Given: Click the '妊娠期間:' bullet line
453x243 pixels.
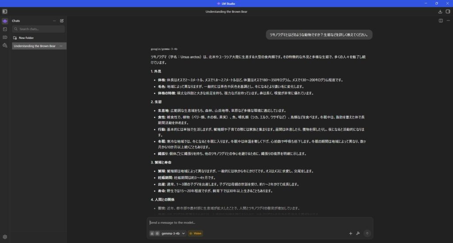Looking at the screenshot, I should pos(187,178).
